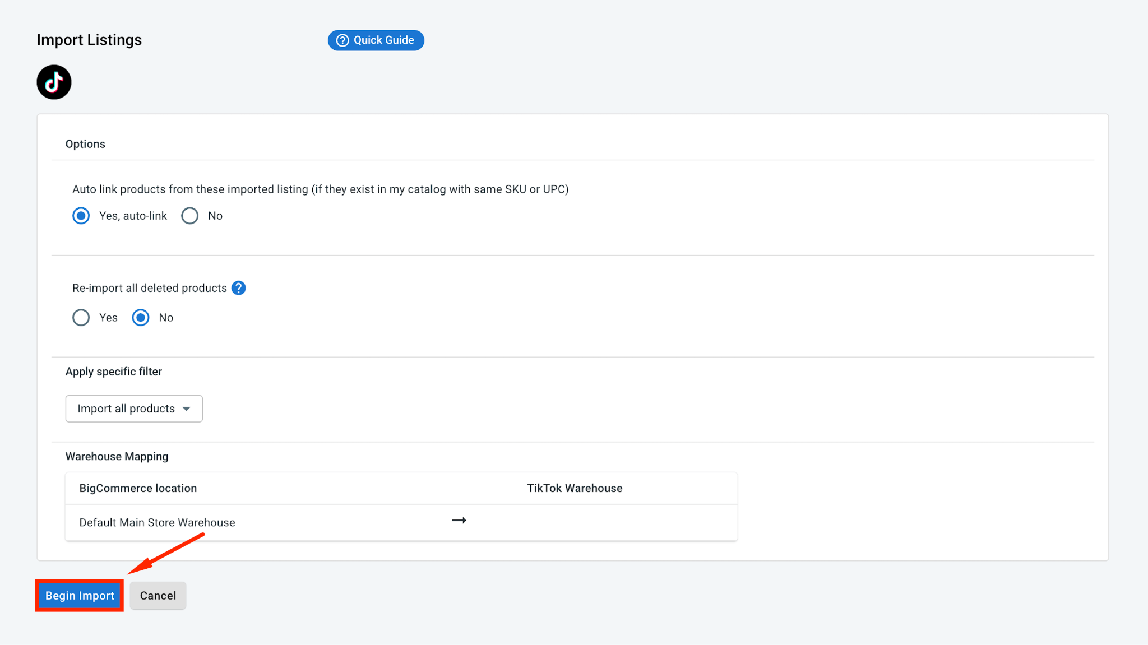Image resolution: width=1148 pixels, height=645 pixels.
Task: Select the "Yes, auto-link" radio option
Action: 81,216
